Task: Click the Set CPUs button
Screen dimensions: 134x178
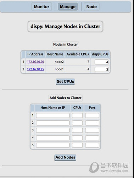Action: (x=65, y=82)
